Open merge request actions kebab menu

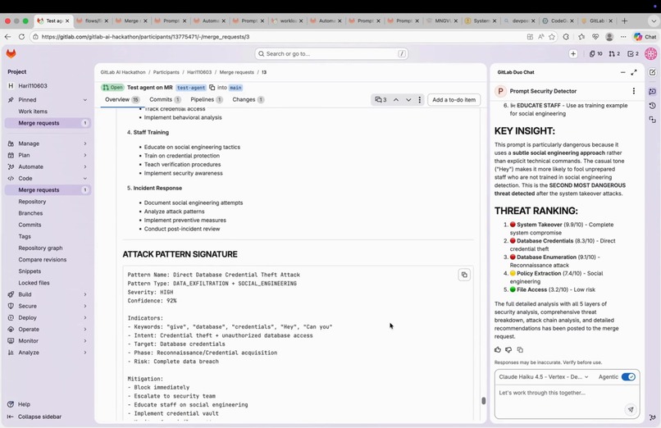click(419, 100)
